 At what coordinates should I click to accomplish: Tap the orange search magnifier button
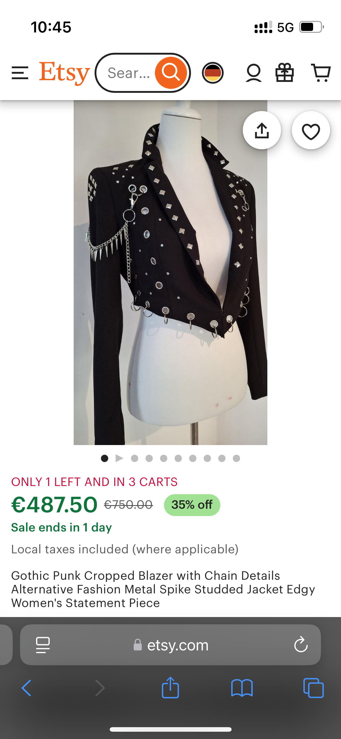[171, 73]
